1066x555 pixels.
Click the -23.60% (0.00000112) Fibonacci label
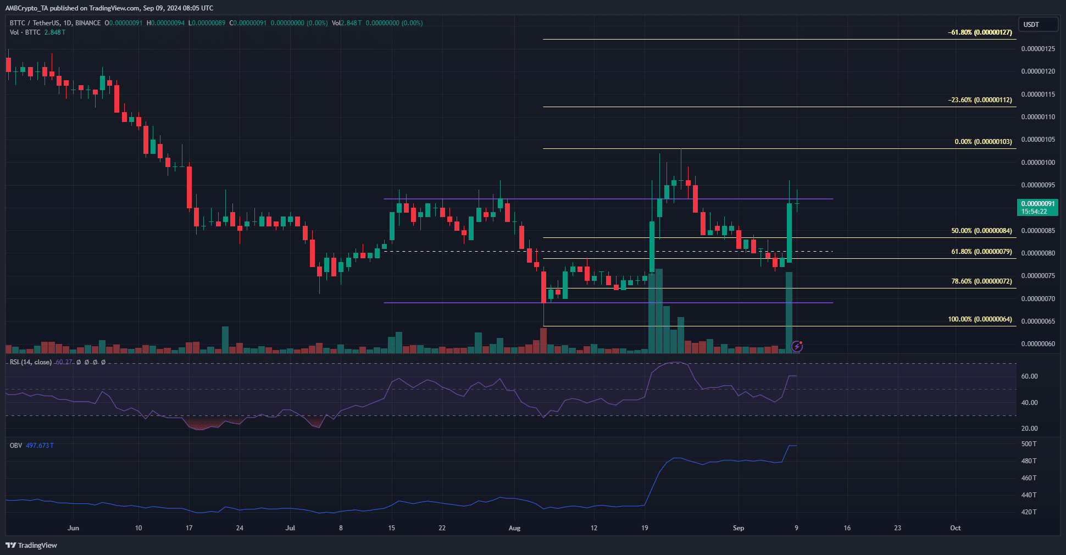pyautogui.click(x=980, y=100)
